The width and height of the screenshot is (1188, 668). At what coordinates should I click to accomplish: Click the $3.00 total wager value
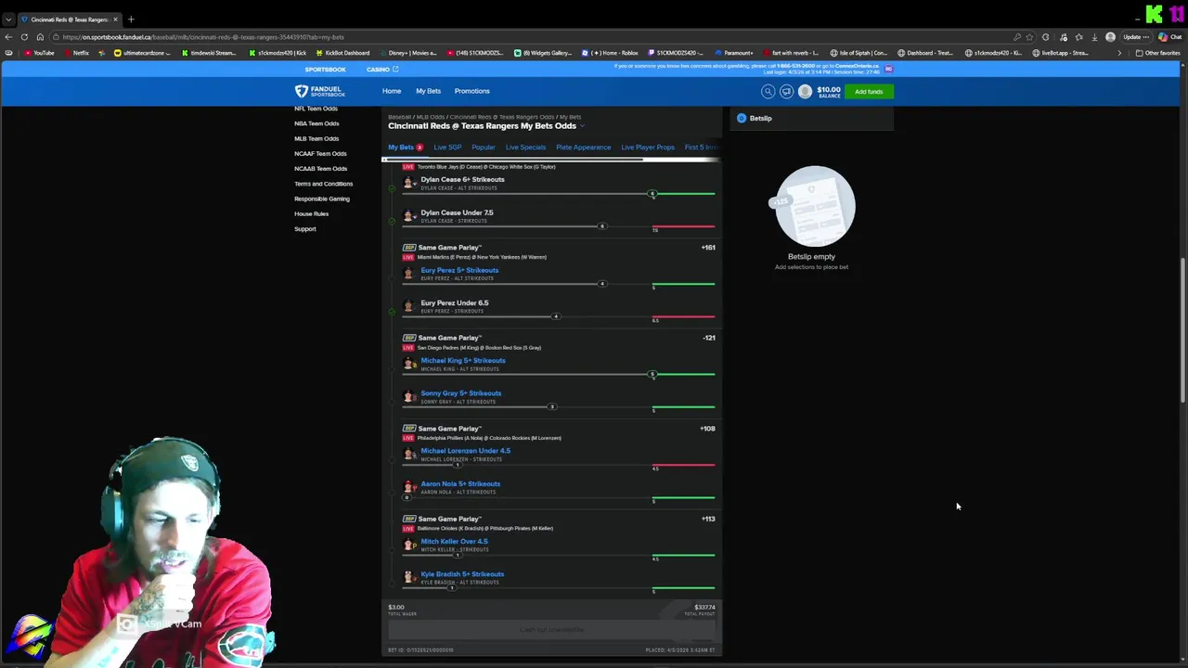coord(396,608)
